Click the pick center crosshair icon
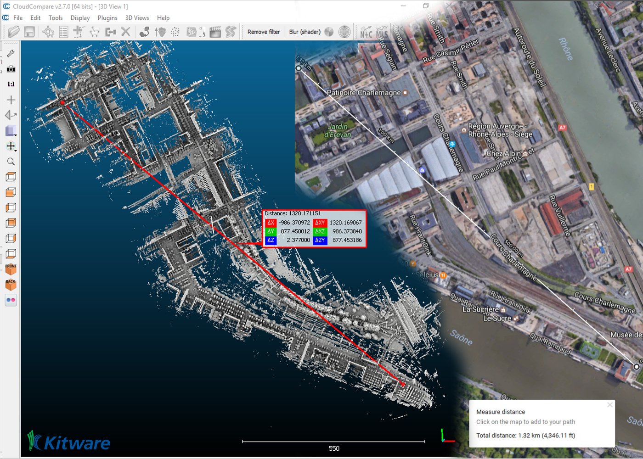Image resolution: width=643 pixels, height=459 pixels. pos(11,100)
